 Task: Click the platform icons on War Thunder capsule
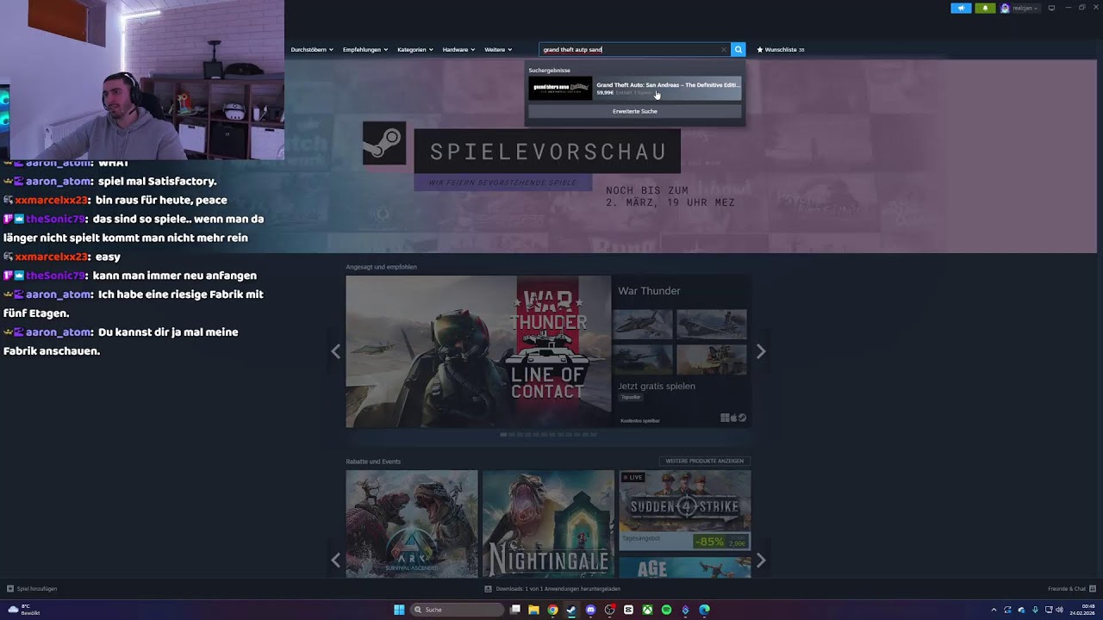(x=733, y=418)
